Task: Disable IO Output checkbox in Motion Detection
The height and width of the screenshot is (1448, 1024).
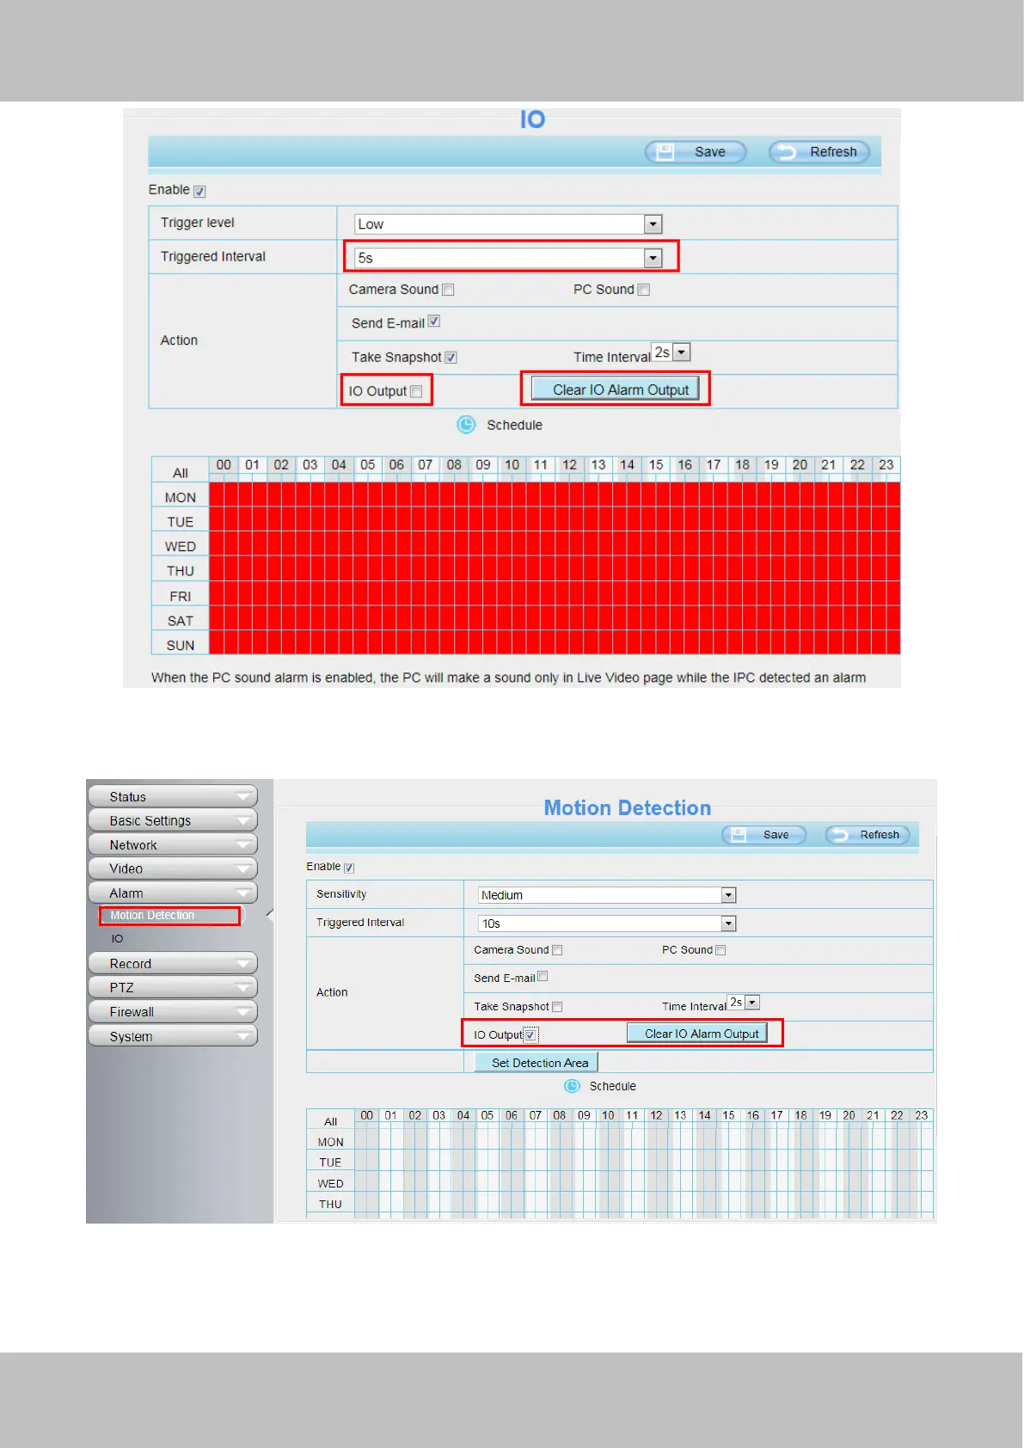Action: [530, 1034]
